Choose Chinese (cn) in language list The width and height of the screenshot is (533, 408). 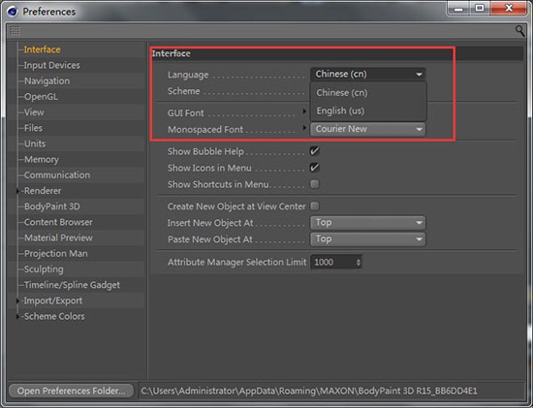tap(342, 93)
